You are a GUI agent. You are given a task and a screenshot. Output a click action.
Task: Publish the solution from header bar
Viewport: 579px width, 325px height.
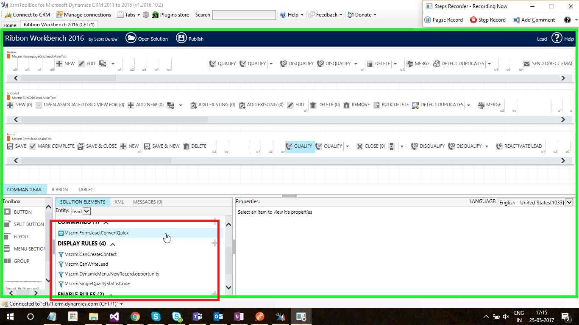[x=190, y=39]
